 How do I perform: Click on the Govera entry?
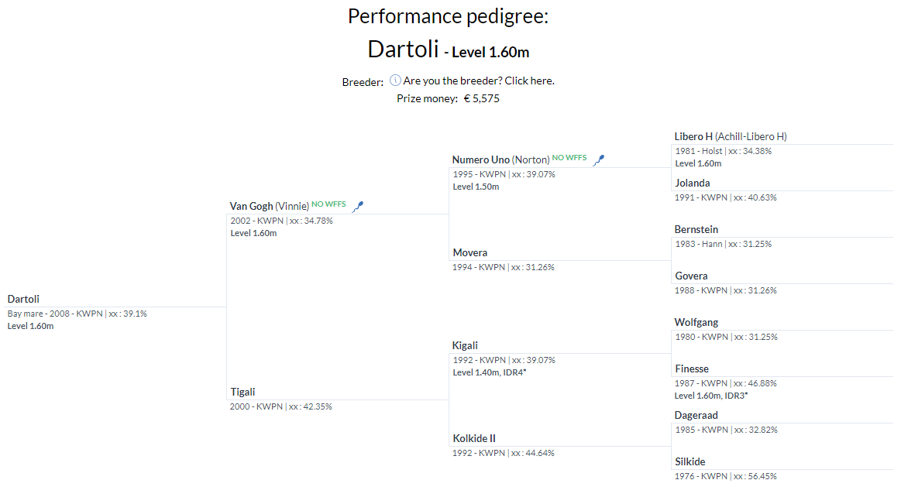691,276
